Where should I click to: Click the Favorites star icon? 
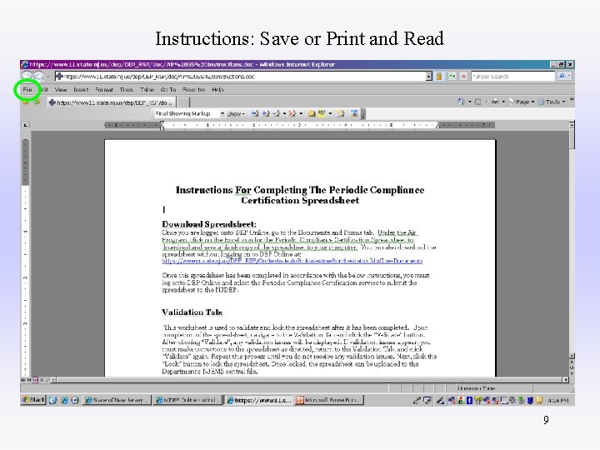click(26, 102)
